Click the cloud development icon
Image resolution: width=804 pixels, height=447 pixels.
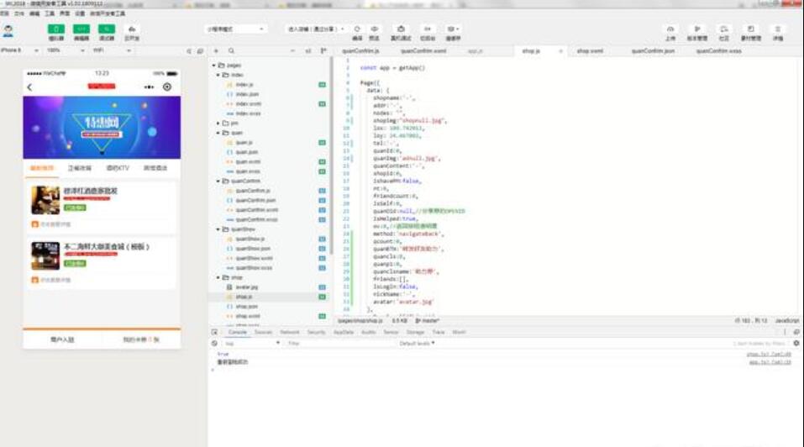132,29
